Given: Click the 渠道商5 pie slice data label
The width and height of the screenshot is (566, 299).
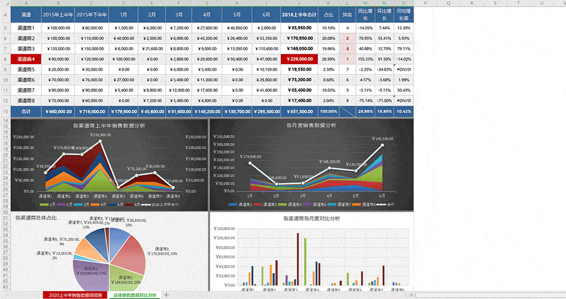Looking at the screenshot, I should pyautogui.click(x=55, y=255).
